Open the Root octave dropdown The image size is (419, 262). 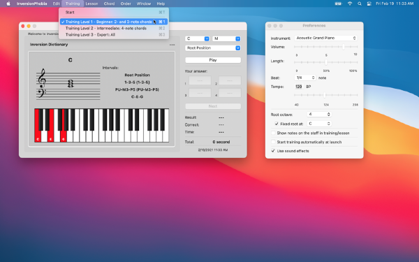pyautogui.click(x=319, y=114)
